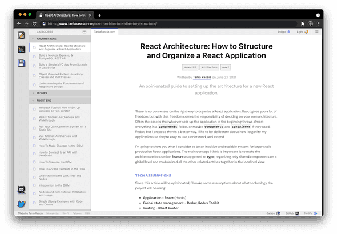Open the browser three-dot menu
Viewport: 337px width, 234px height.
(x=318, y=23)
